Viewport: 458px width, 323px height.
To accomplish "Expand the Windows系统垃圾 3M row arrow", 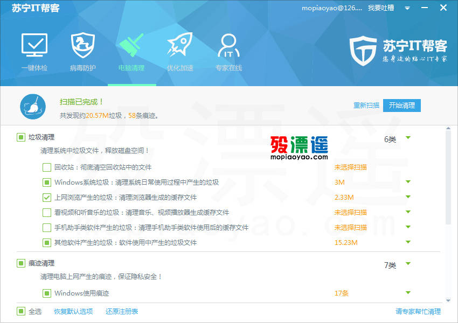I will tap(408, 182).
